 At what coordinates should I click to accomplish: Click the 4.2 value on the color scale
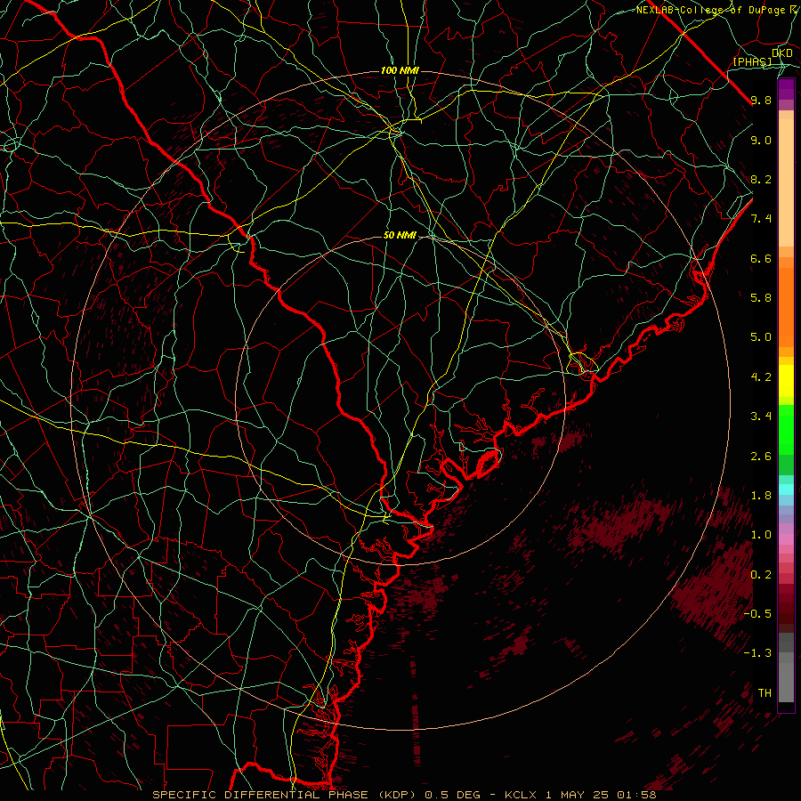coord(761,377)
